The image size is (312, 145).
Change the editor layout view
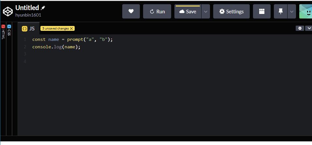tap(262, 11)
